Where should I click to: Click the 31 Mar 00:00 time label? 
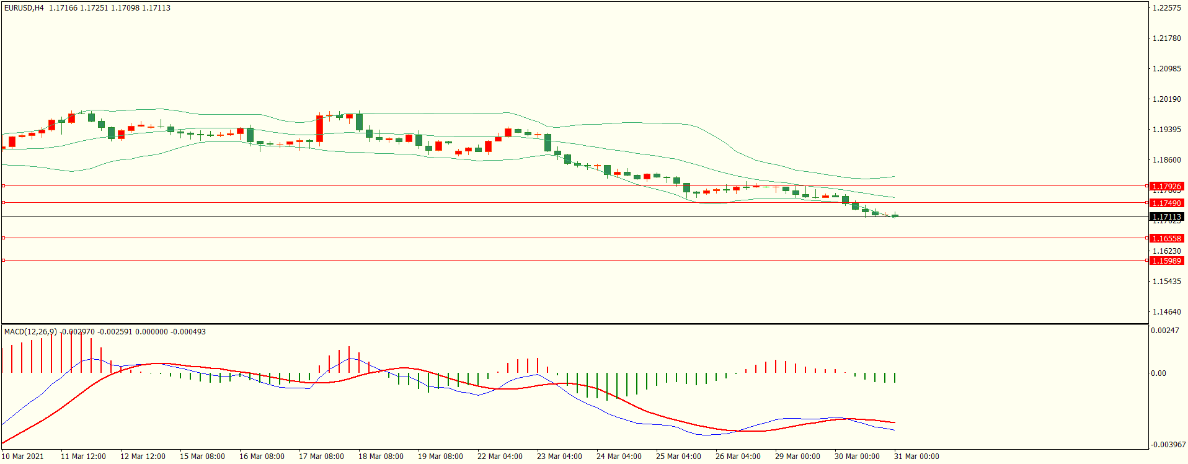tap(916, 457)
